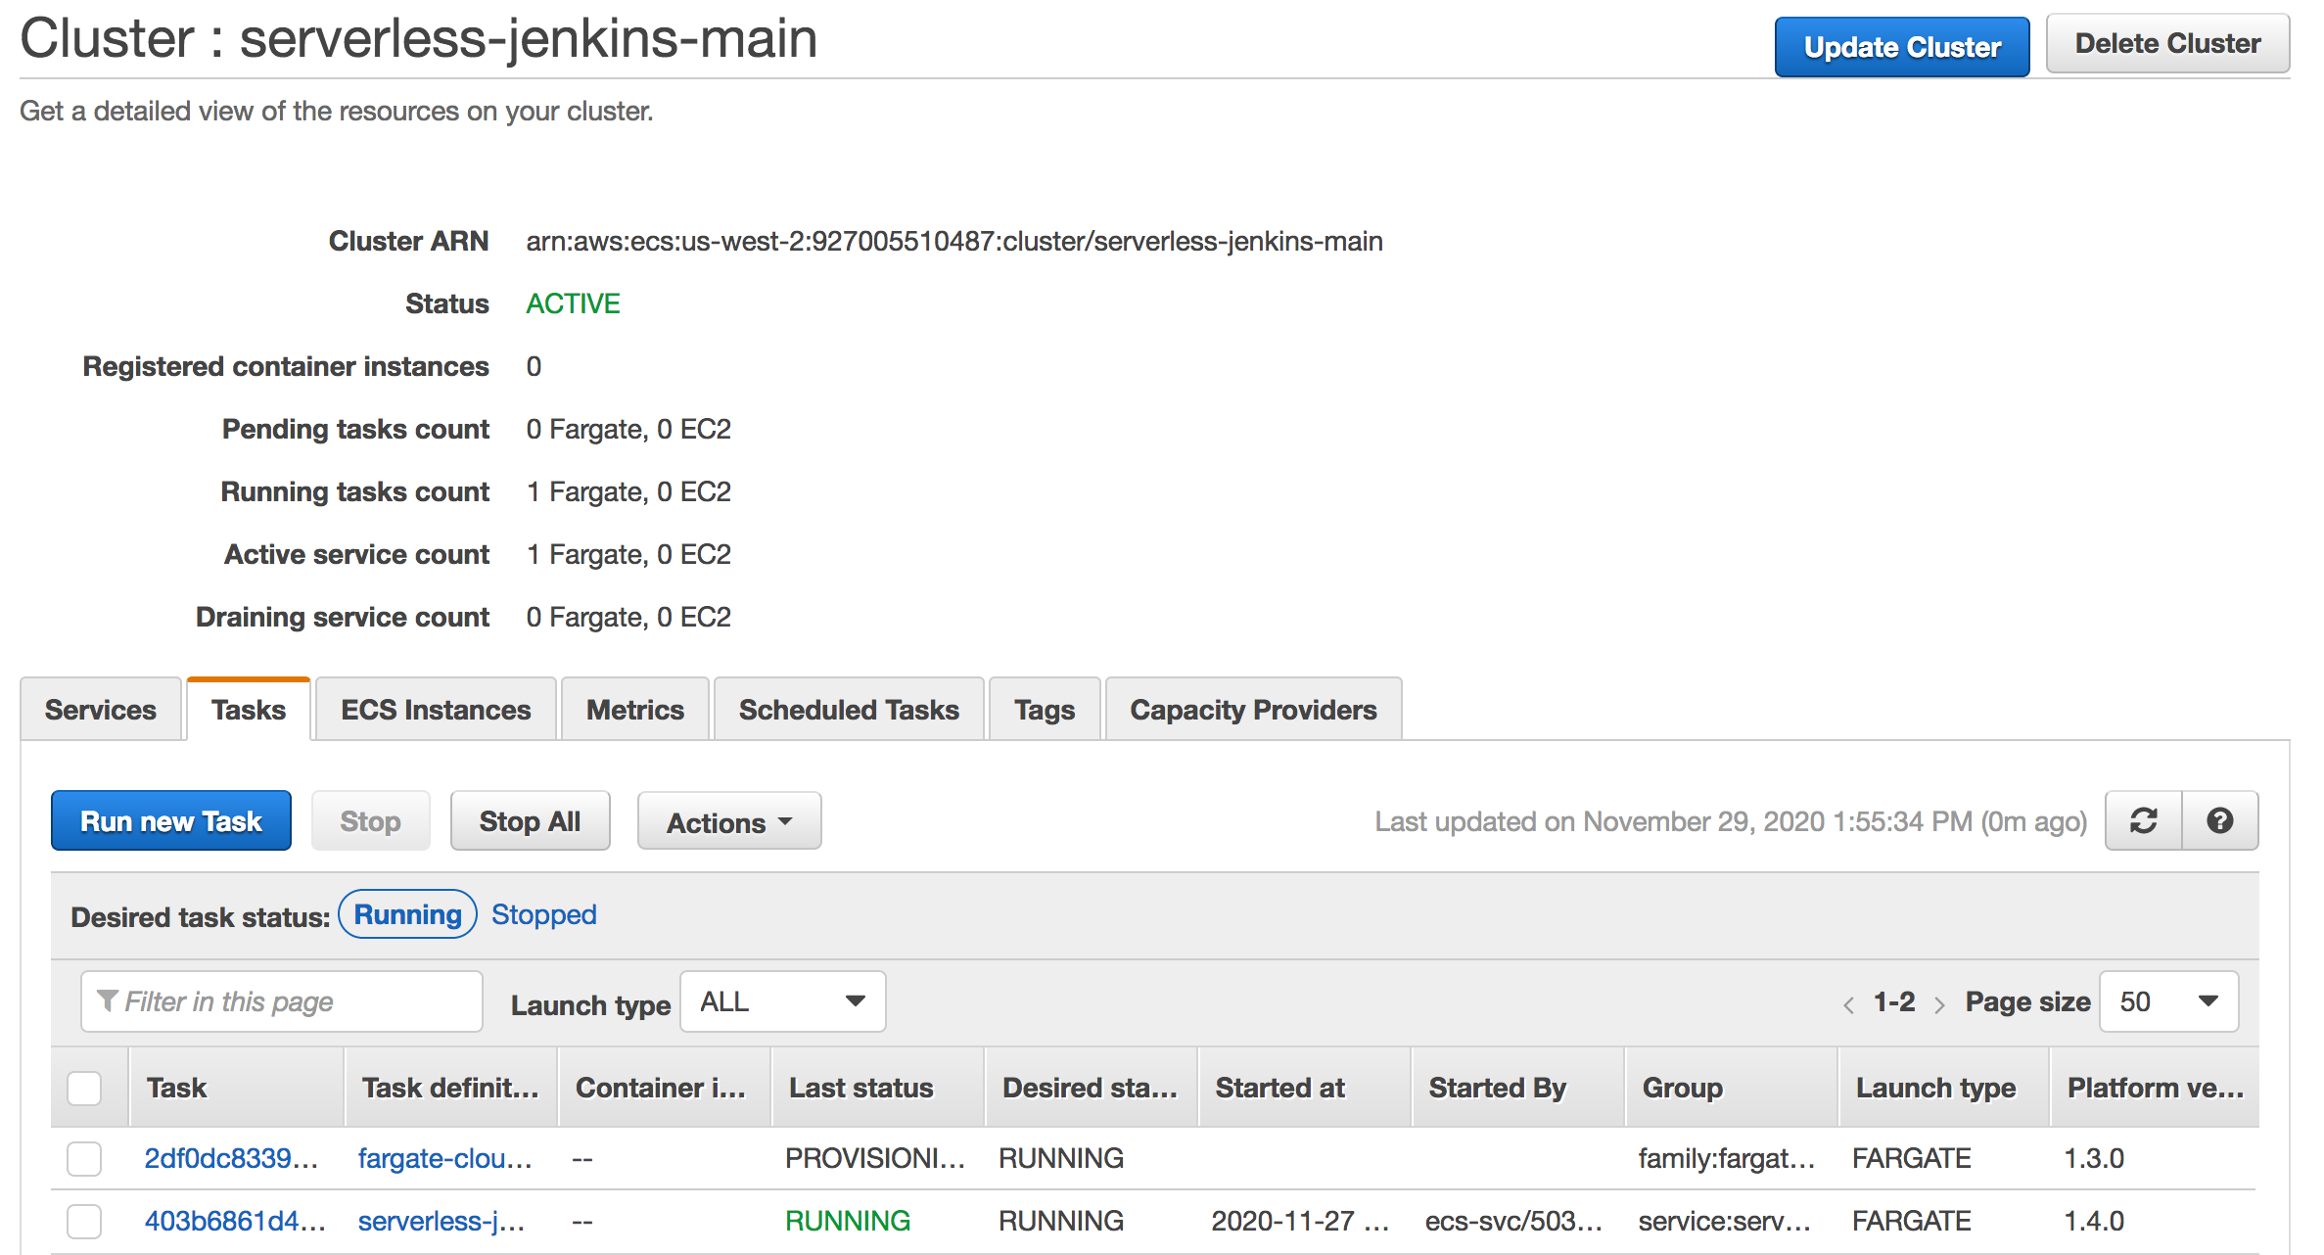The image size is (2324, 1255).
Task: Go to previous page of tasks
Action: (1848, 1003)
